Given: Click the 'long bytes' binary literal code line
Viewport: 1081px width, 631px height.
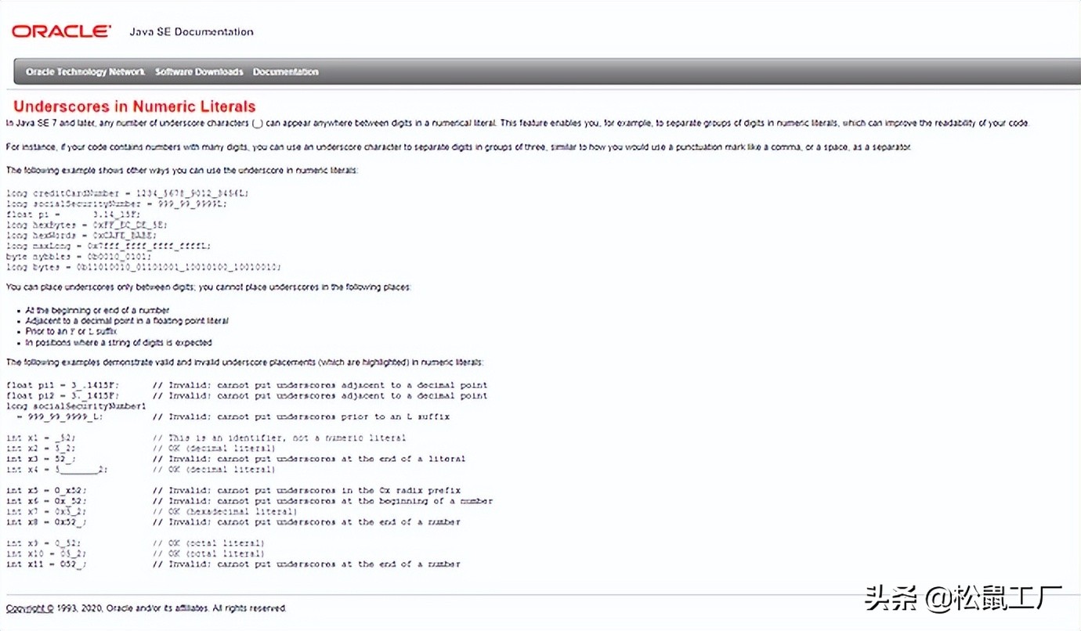Looking at the screenshot, I should pyautogui.click(x=143, y=267).
